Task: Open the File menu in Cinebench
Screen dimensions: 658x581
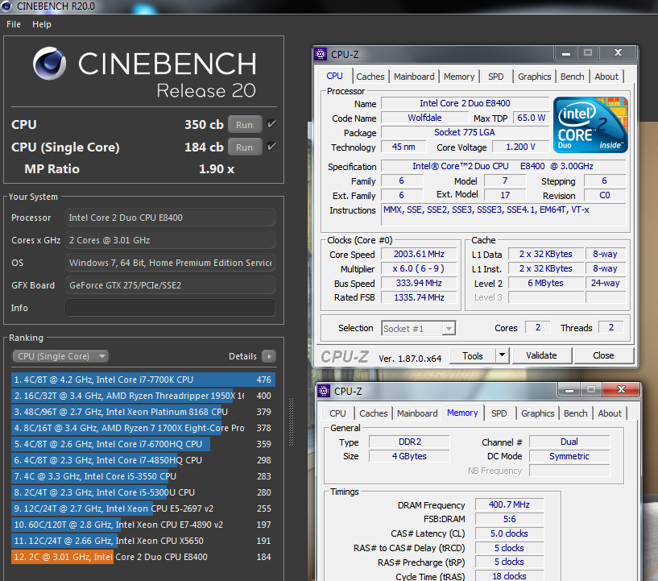Action: coord(14,24)
